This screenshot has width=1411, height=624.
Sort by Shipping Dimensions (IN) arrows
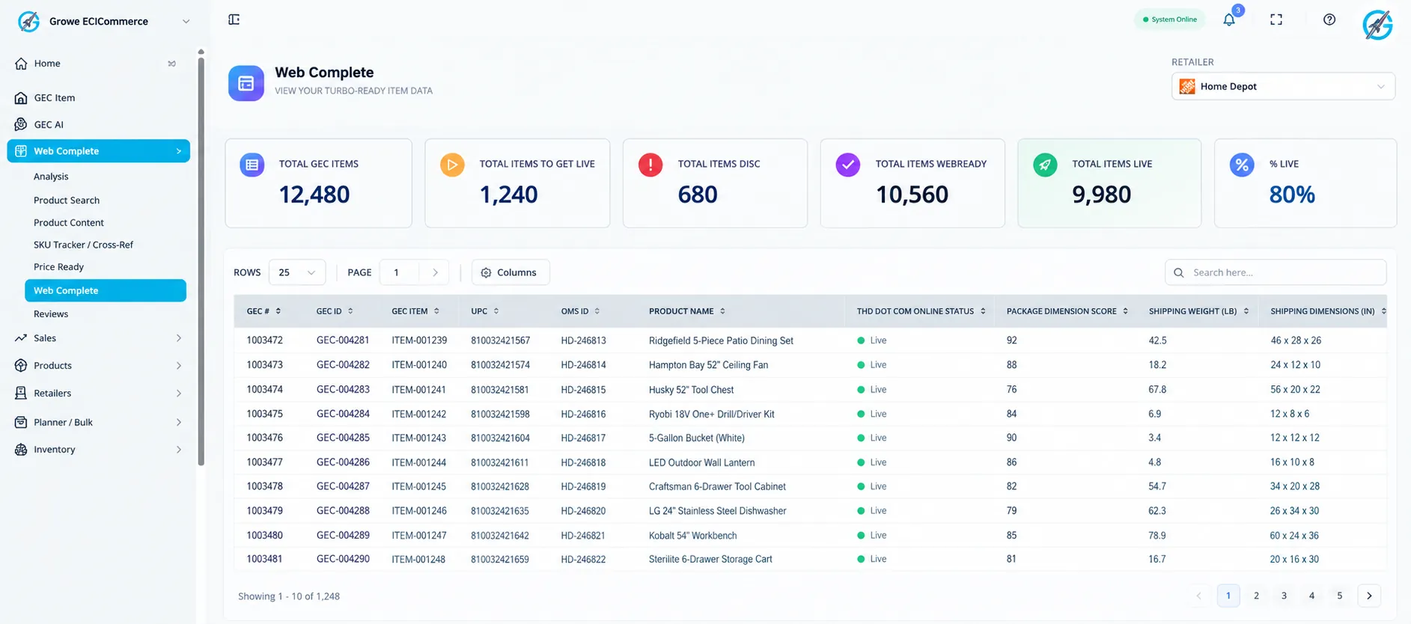(x=1383, y=311)
